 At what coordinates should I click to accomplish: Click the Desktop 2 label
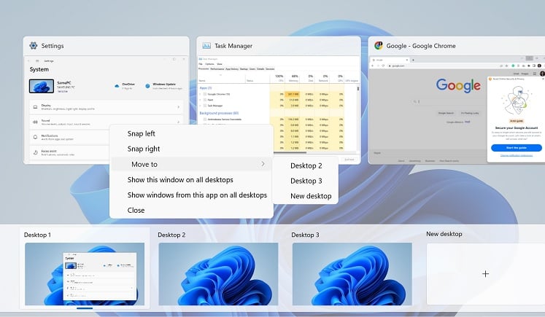point(171,235)
